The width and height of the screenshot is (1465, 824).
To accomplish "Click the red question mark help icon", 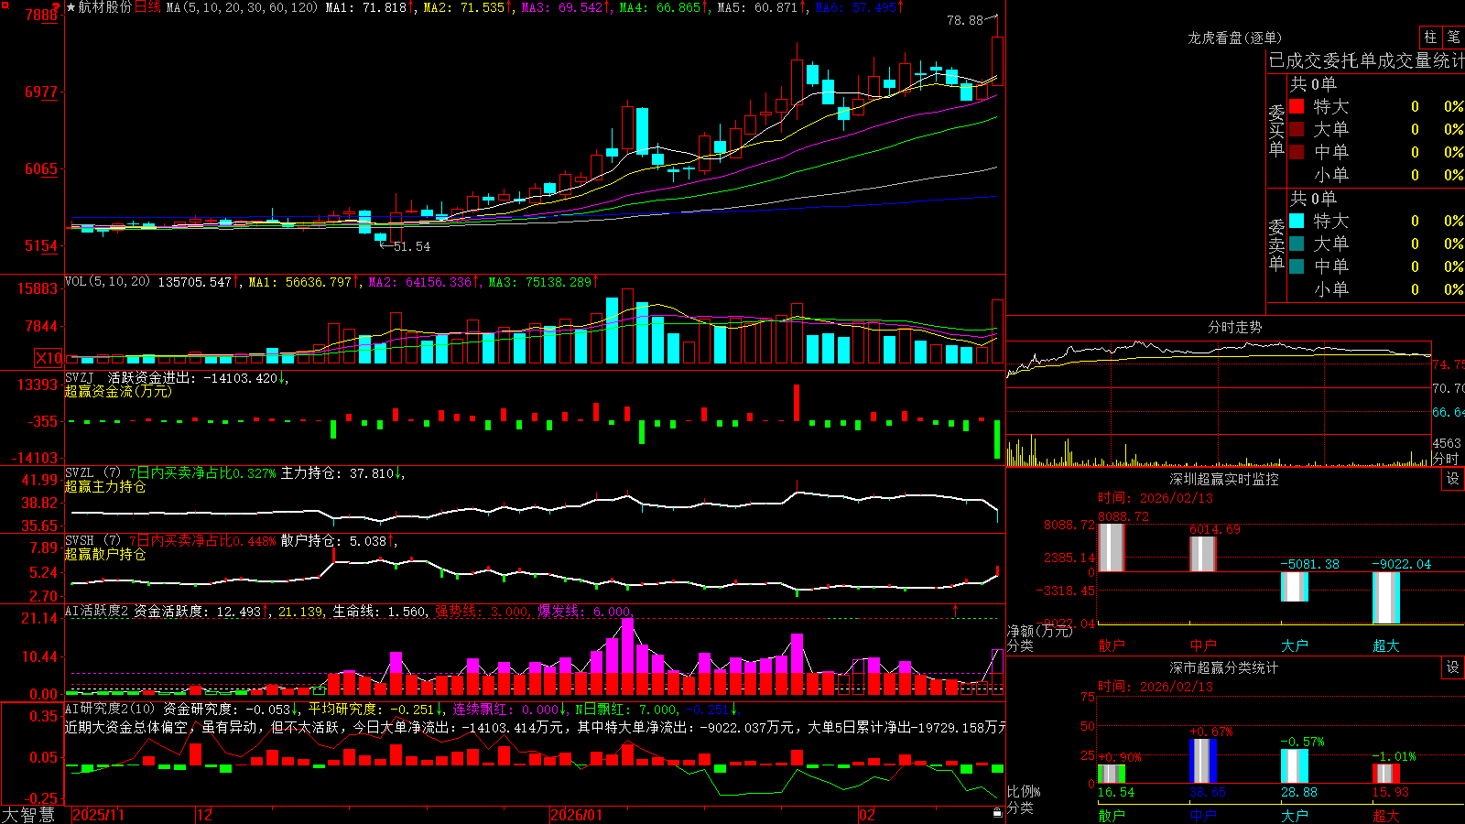I will pos(57,6).
